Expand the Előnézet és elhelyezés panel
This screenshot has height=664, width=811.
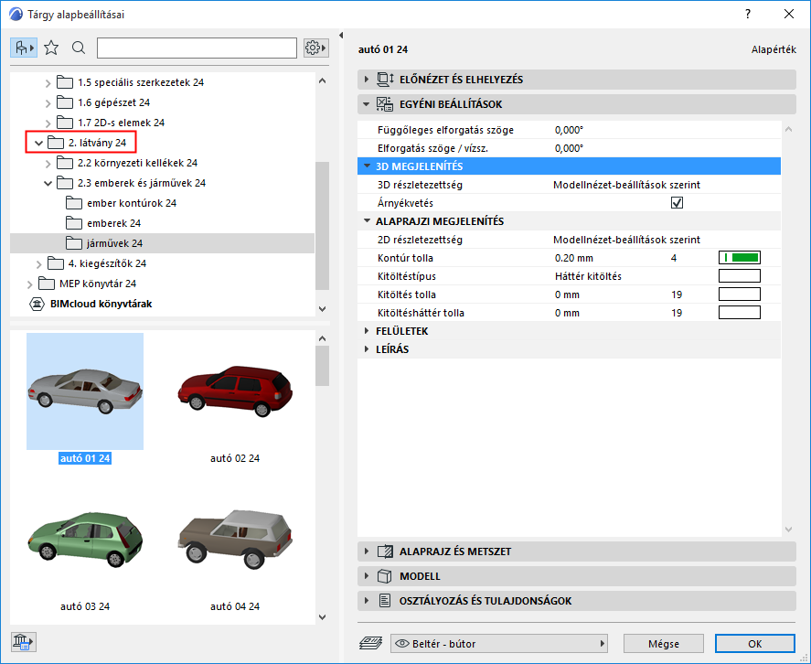[367, 80]
